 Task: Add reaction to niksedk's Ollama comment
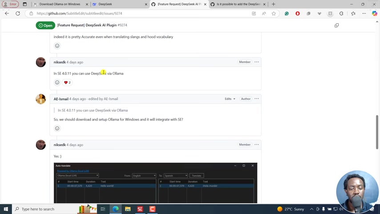[57, 82]
